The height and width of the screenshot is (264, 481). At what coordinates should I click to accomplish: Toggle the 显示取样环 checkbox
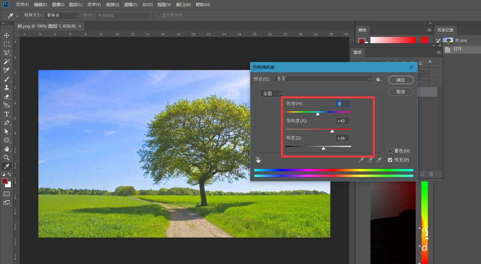[x=158, y=15]
